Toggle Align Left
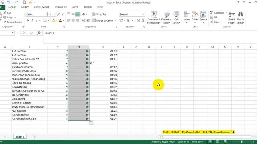257x144 pixels. [69, 20]
